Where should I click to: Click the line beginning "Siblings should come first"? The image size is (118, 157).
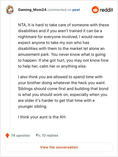point(63,89)
